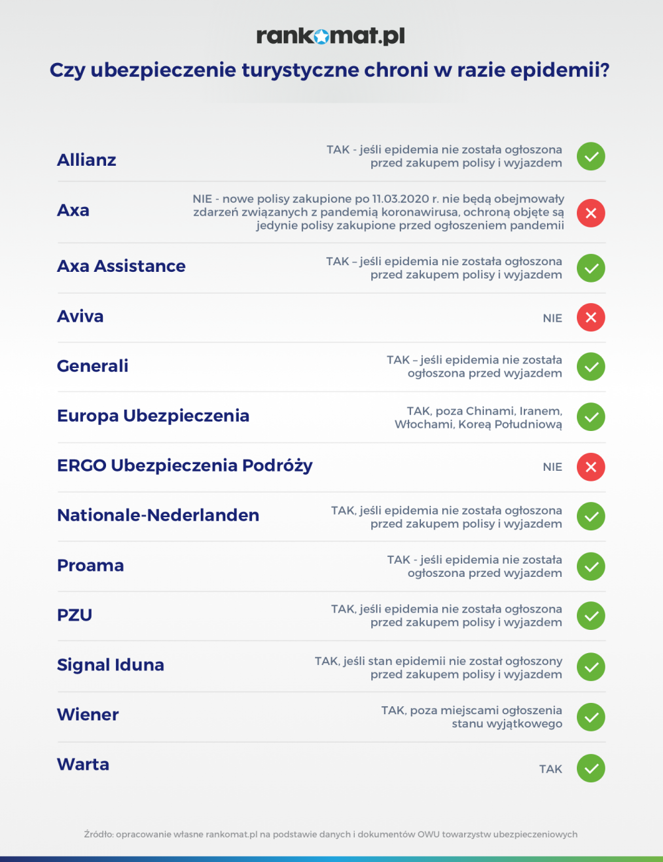663x862 pixels.
Task: Click the green checkmark beside Proama
Action: (591, 566)
